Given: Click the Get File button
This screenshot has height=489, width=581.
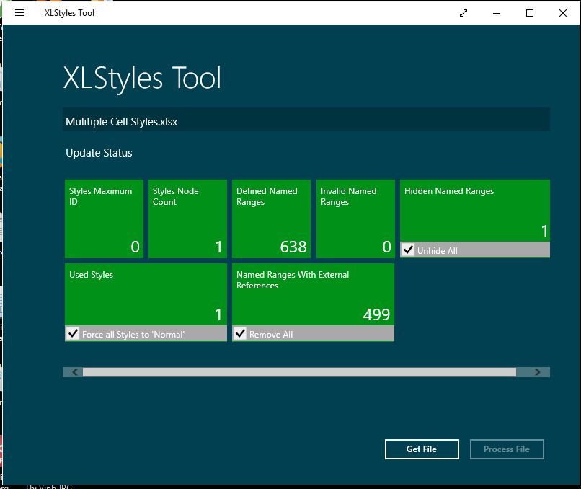Looking at the screenshot, I should pyautogui.click(x=422, y=449).
